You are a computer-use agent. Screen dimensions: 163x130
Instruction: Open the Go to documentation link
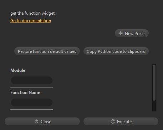click(31, 21)
